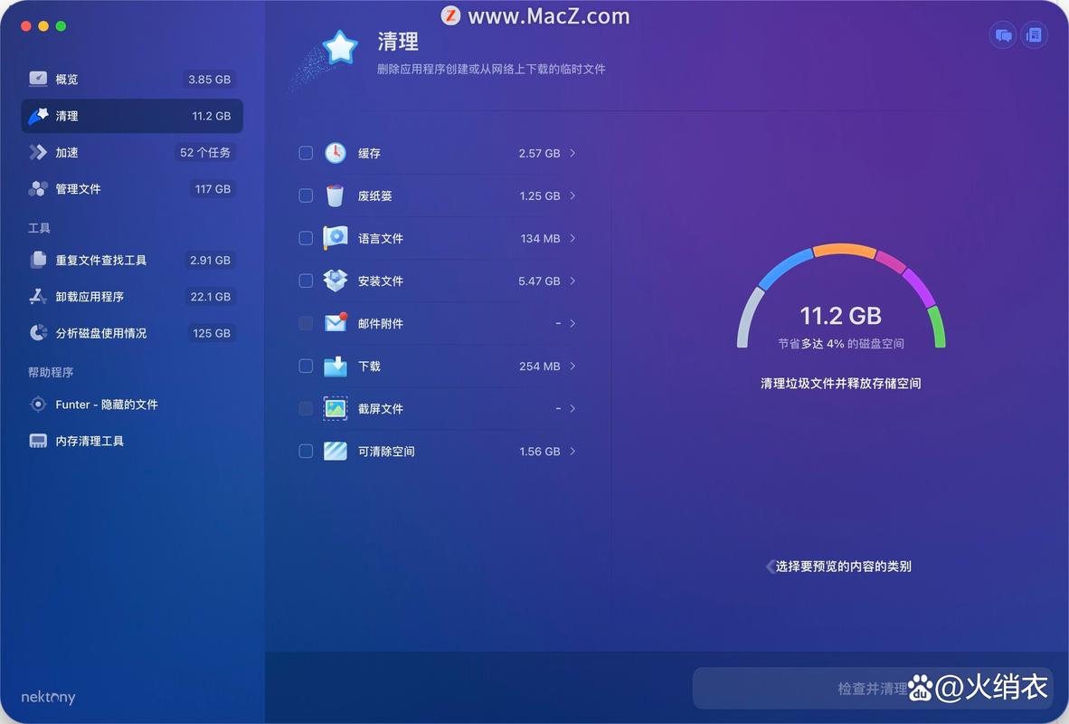Click the 254 MB size of 下载

click(x=539, y=367)
